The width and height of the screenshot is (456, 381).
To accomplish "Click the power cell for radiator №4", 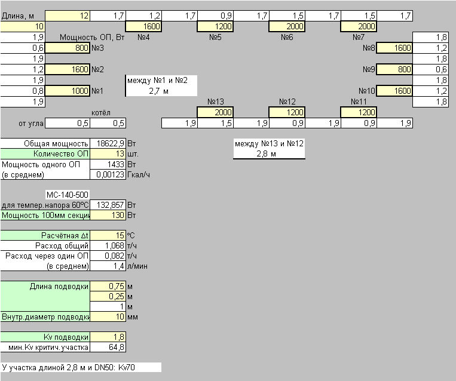I will pos(143,26).
